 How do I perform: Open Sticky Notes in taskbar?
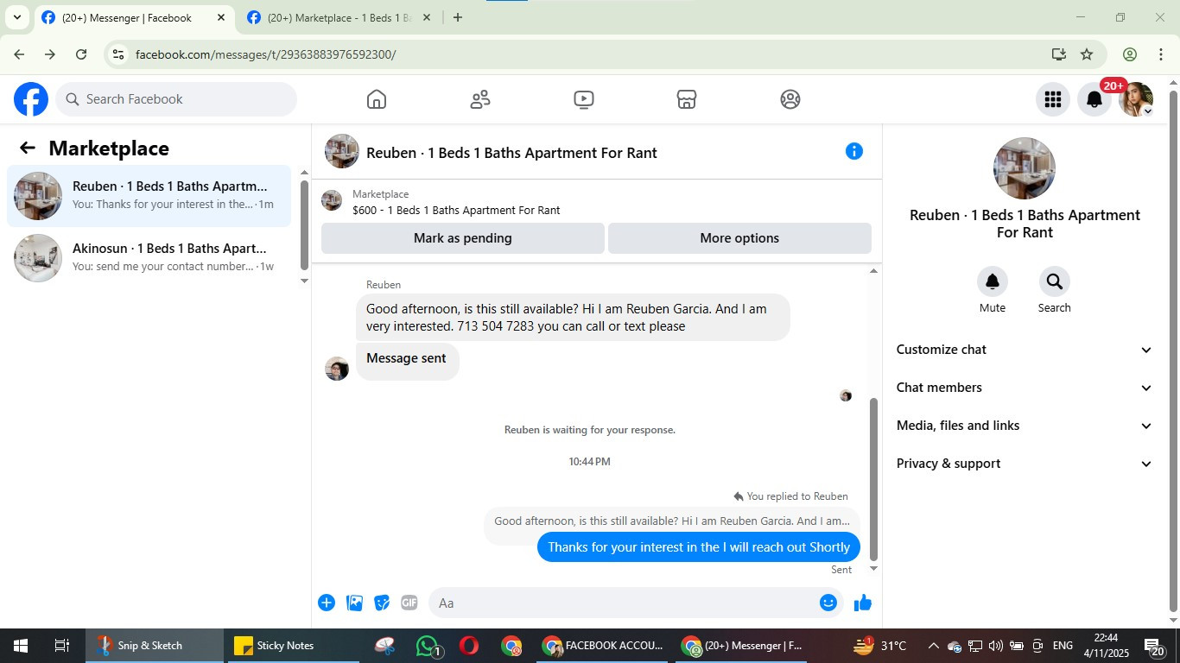click(x=291, y=646)
